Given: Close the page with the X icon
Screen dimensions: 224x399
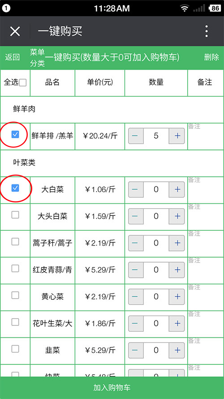Looking at the screenshot, I should (x=15, y=31).
